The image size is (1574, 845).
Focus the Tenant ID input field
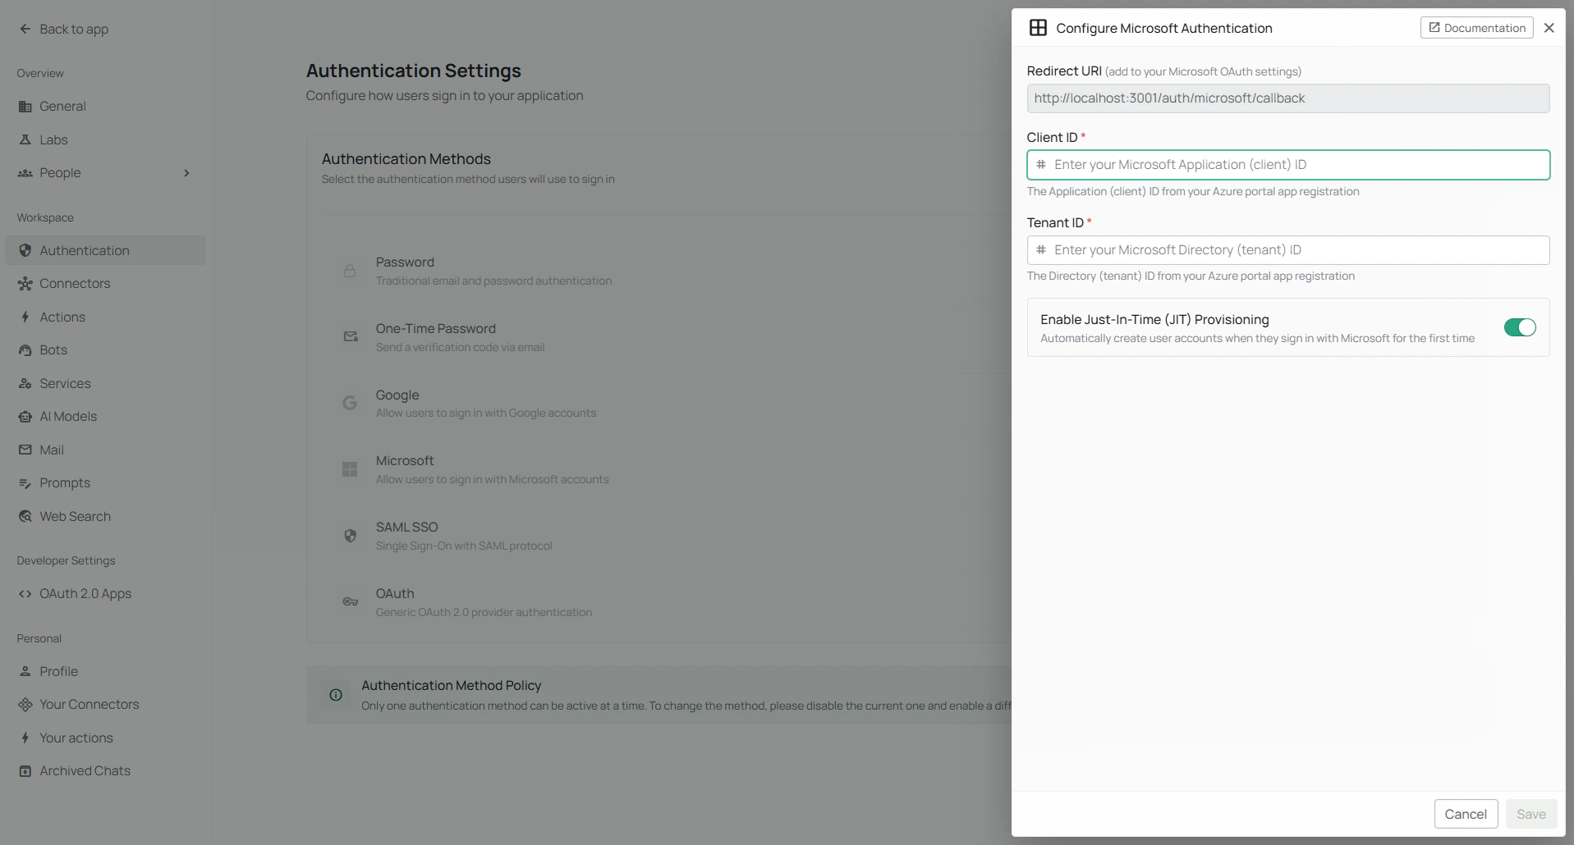(1287, 250)
